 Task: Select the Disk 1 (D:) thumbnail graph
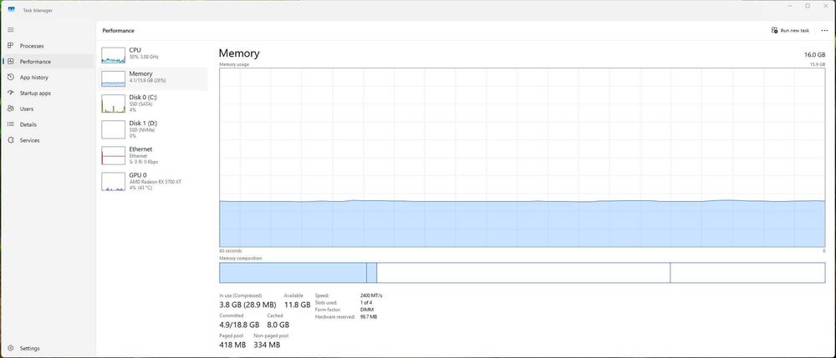coord(113,129)
